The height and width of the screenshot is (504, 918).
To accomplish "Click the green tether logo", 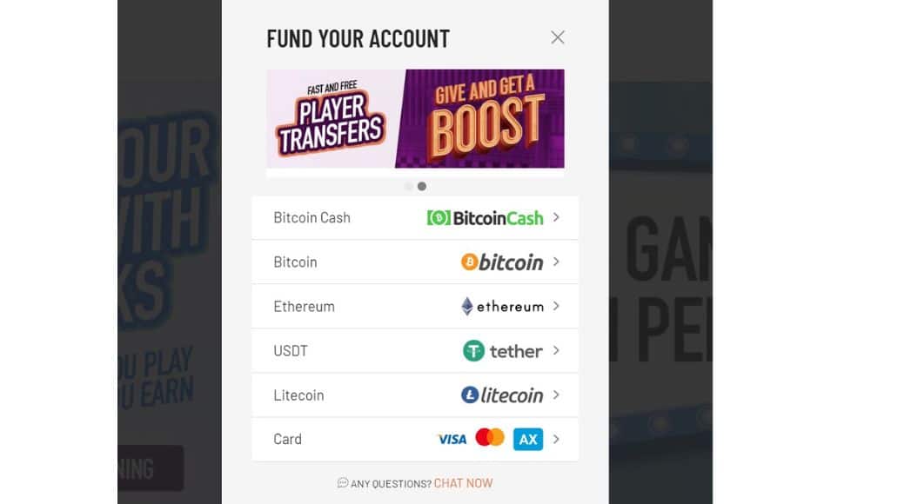I will click(473, 351).
